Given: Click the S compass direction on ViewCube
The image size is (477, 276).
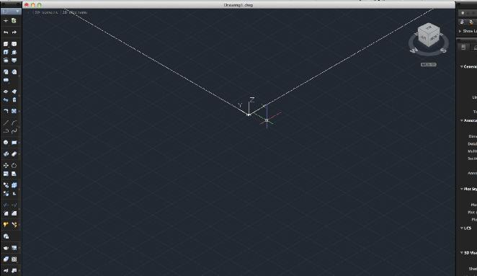Looking at the screenshot, I should tap(444, 50).
